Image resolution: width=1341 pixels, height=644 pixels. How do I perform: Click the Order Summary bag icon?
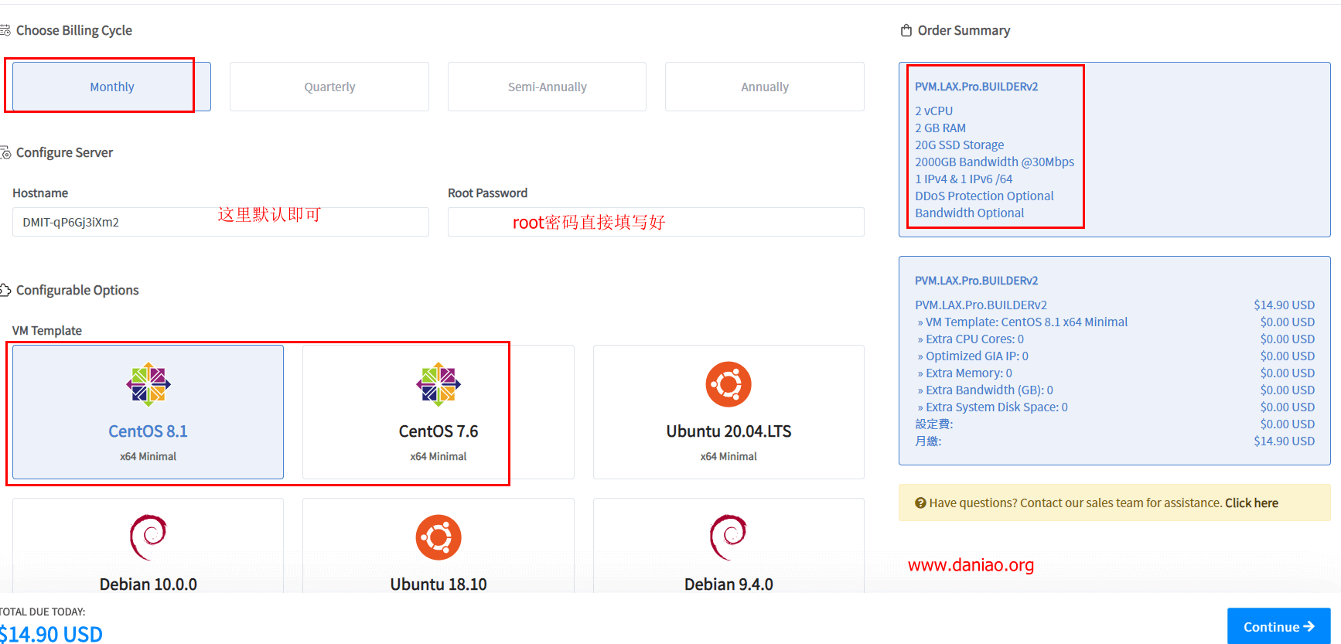point(906,30)
